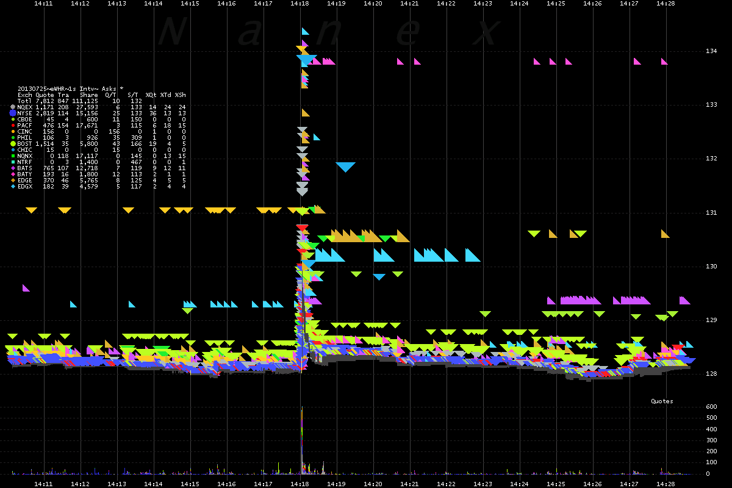The width and height of the screenshot is (732, 488).
Task: Click the CHIC legend entry label
Action: 24,149
